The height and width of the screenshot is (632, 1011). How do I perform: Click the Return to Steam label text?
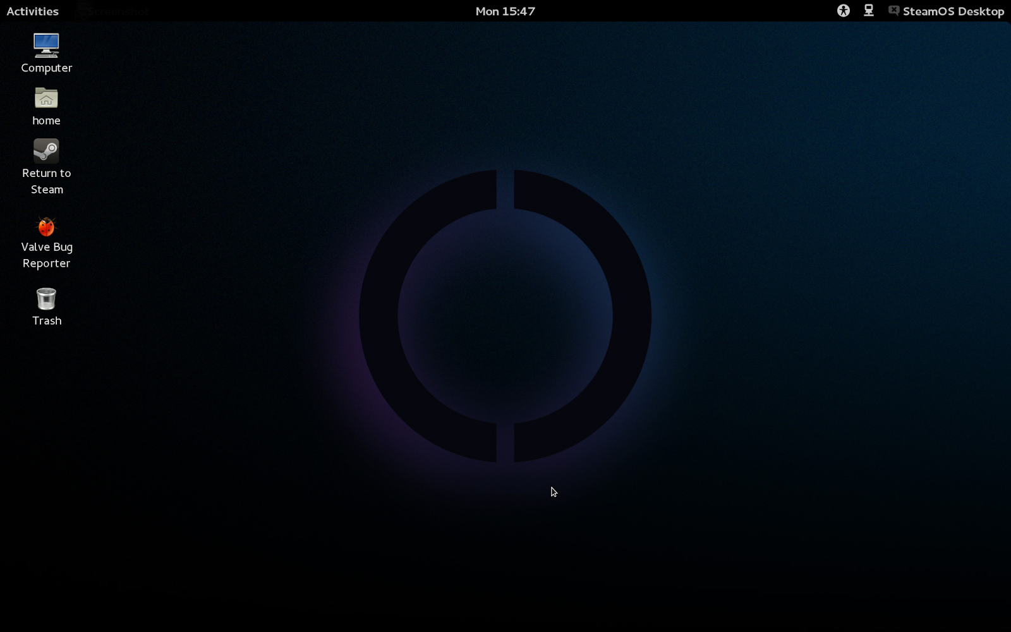[46, 181]
